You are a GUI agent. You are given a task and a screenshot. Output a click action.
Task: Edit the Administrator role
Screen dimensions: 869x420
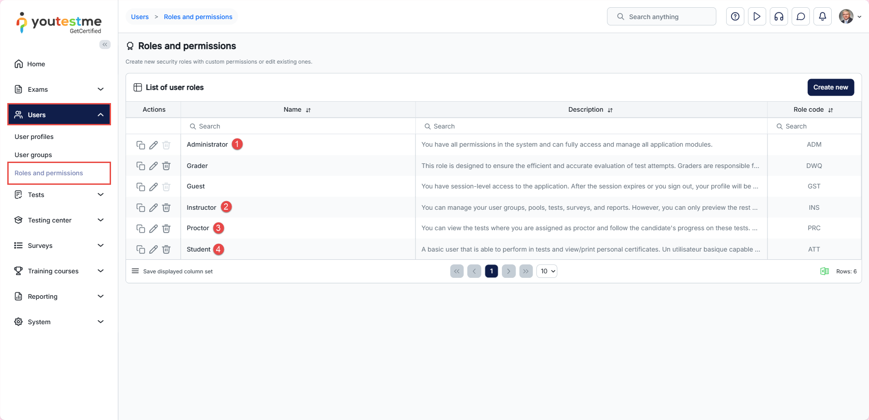coord(153,145)
